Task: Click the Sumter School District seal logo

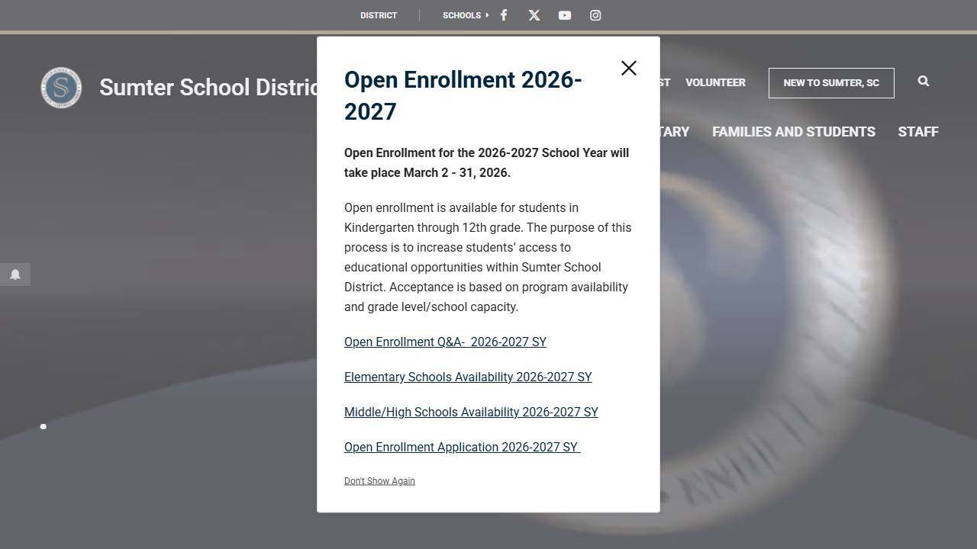Action: (61, 88)
